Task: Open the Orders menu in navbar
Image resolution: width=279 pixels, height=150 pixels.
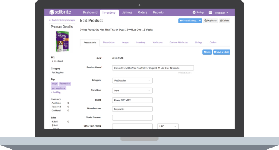Action: pos(143,12)
